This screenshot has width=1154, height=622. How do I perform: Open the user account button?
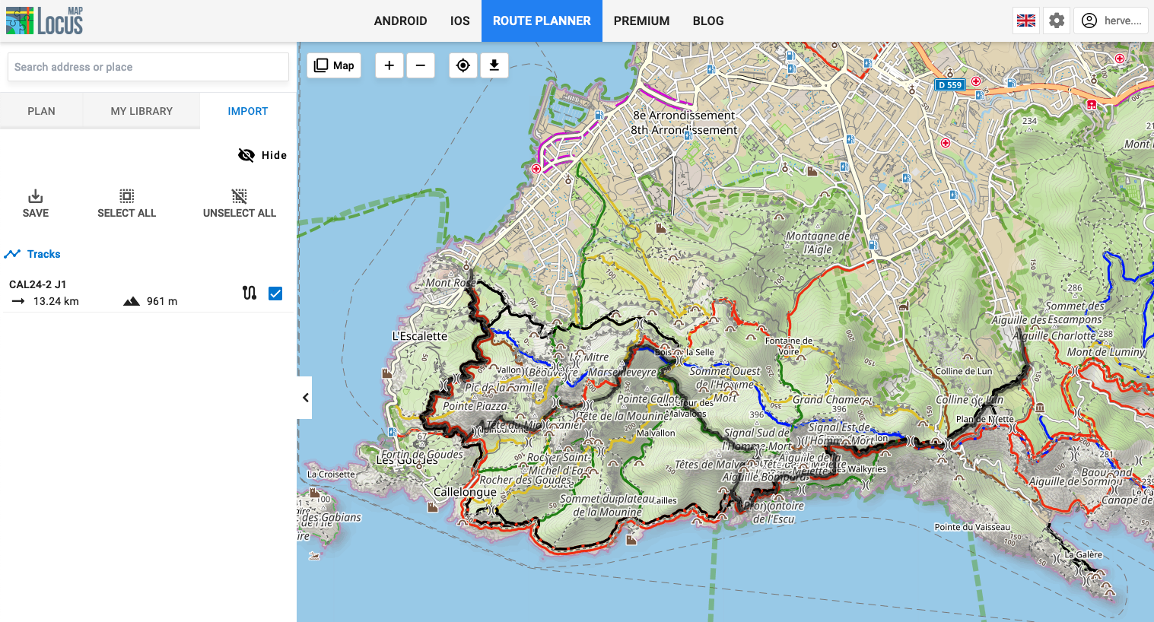click(x=1111, y=21)
